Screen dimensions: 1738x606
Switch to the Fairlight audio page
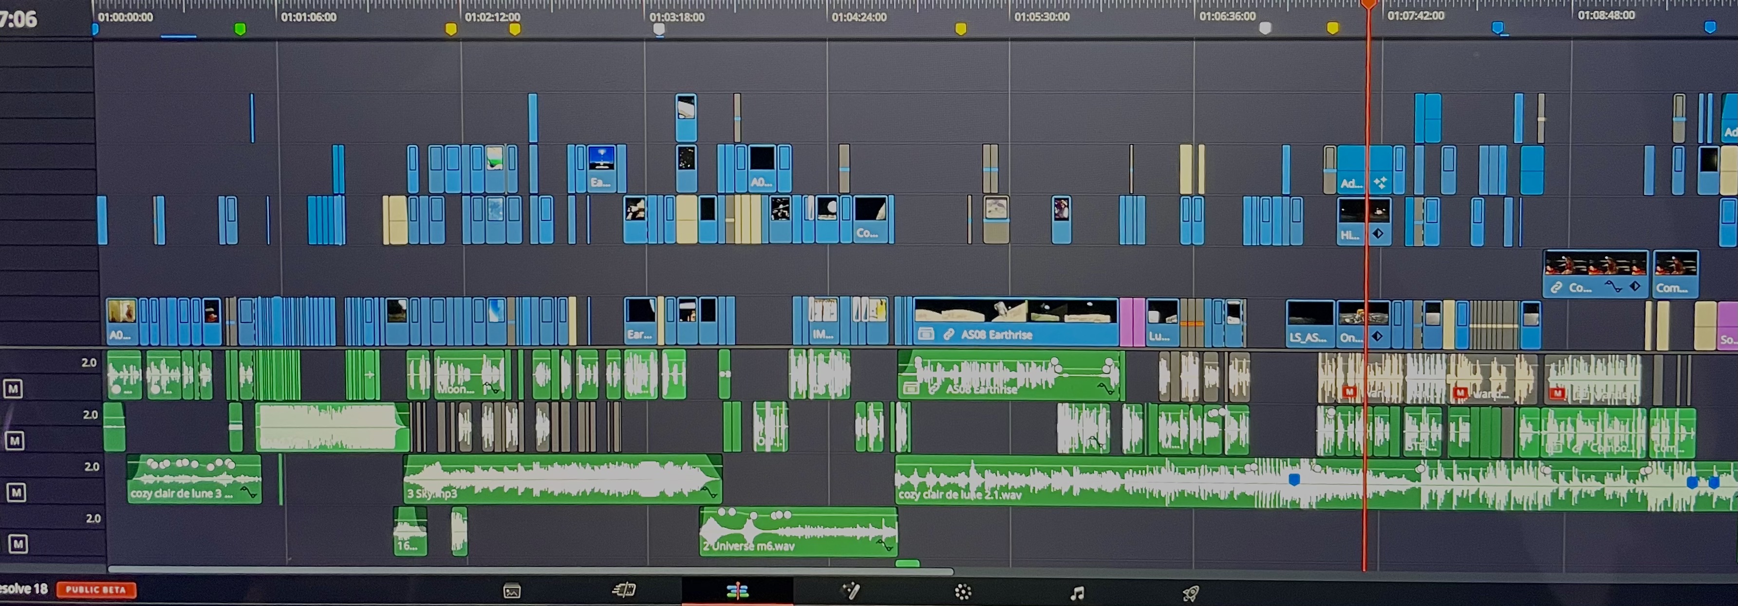click(x=1078, y=593)
